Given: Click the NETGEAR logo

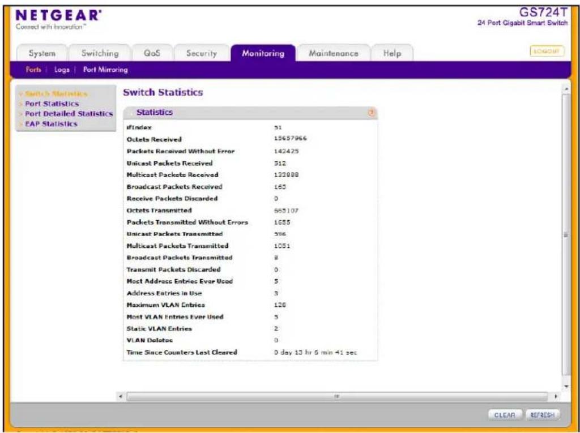Looking at the screenshot, I should [x=58, y=16].
